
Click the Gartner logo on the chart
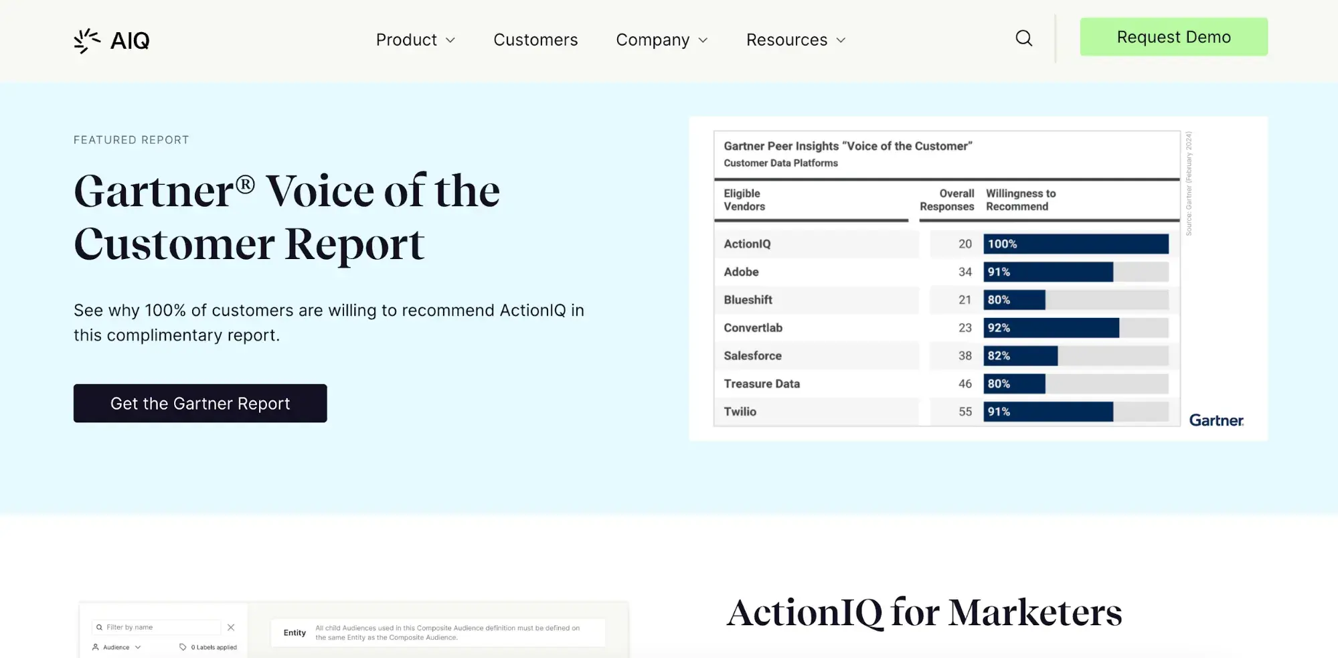pyautogui.click(x=1216, y=420)
